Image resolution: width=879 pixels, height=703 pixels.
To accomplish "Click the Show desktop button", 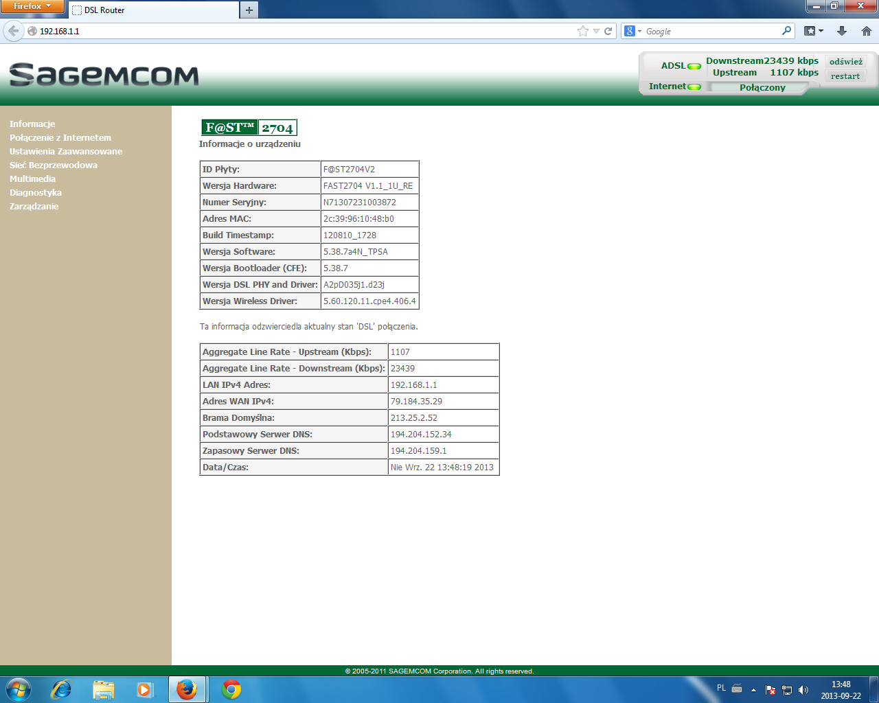I will (x=874, y=689).
